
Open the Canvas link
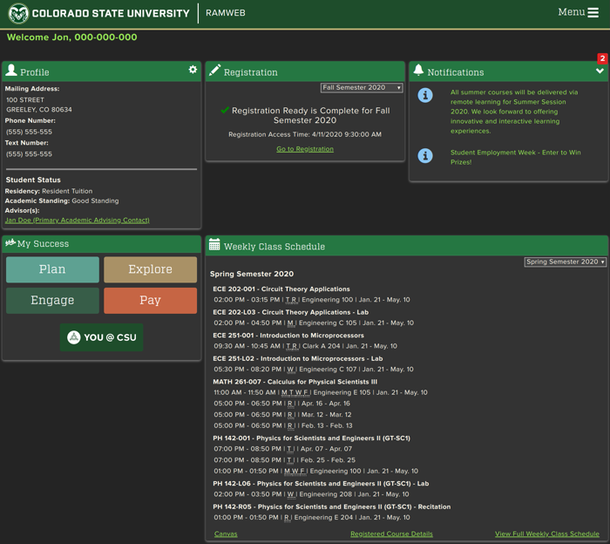[x=226, y=534]
